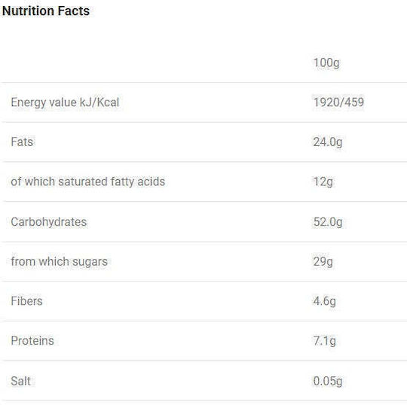This screenshot has height=405, width=407.
Task: Select the 12g saturated fat value
Action: coord(323,181)
